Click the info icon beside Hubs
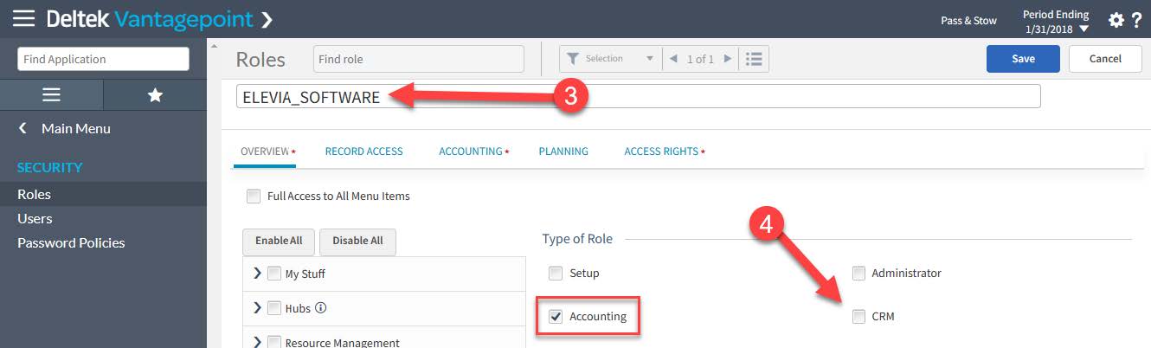The height and width of the screenshot is (348, 1151). (321, 307)
